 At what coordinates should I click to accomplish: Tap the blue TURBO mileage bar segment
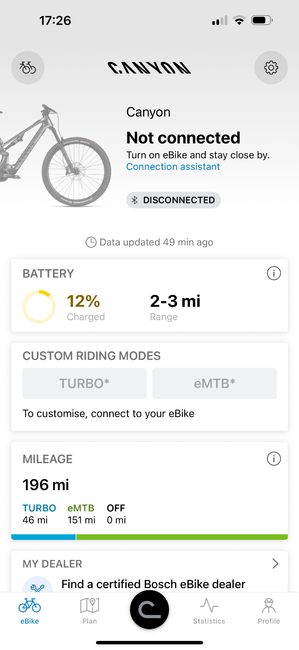(43, 537)
